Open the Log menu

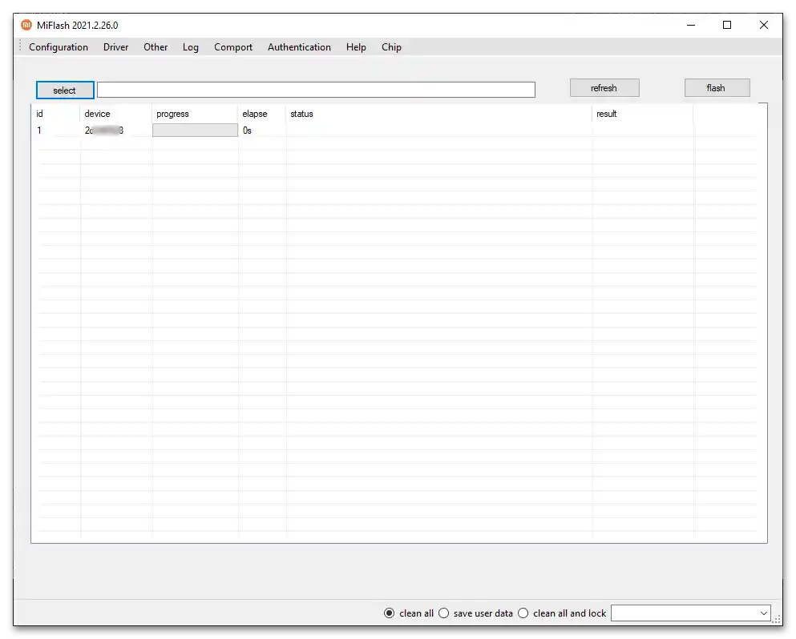tap(190, 47)
